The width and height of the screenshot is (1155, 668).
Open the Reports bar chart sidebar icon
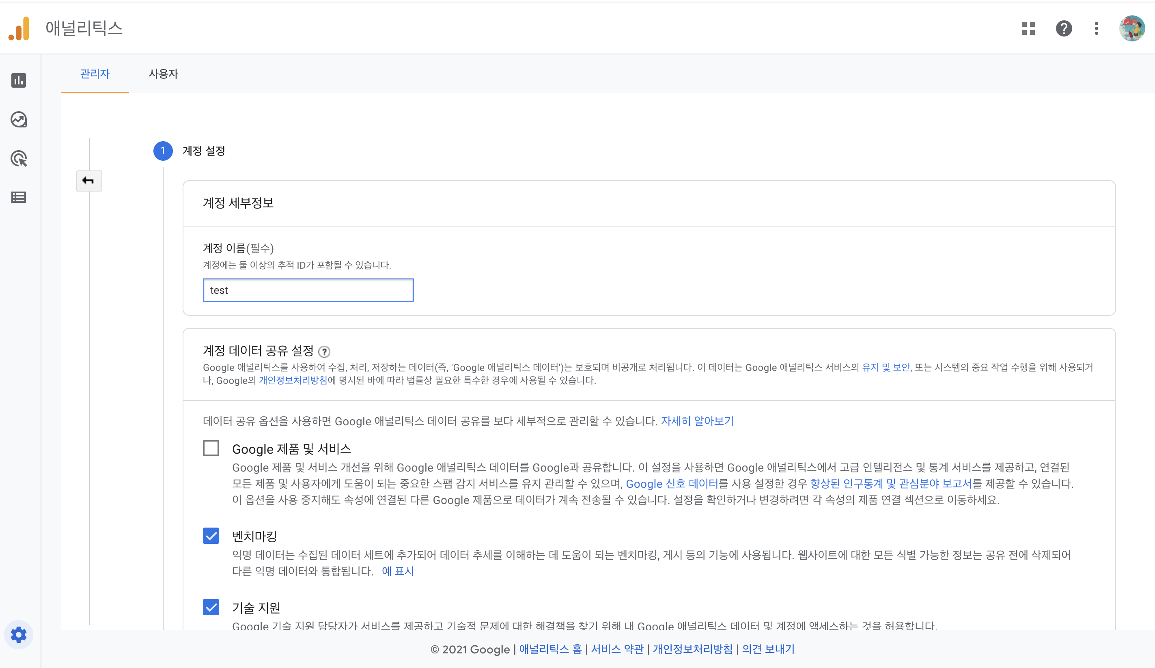(19, 80)
